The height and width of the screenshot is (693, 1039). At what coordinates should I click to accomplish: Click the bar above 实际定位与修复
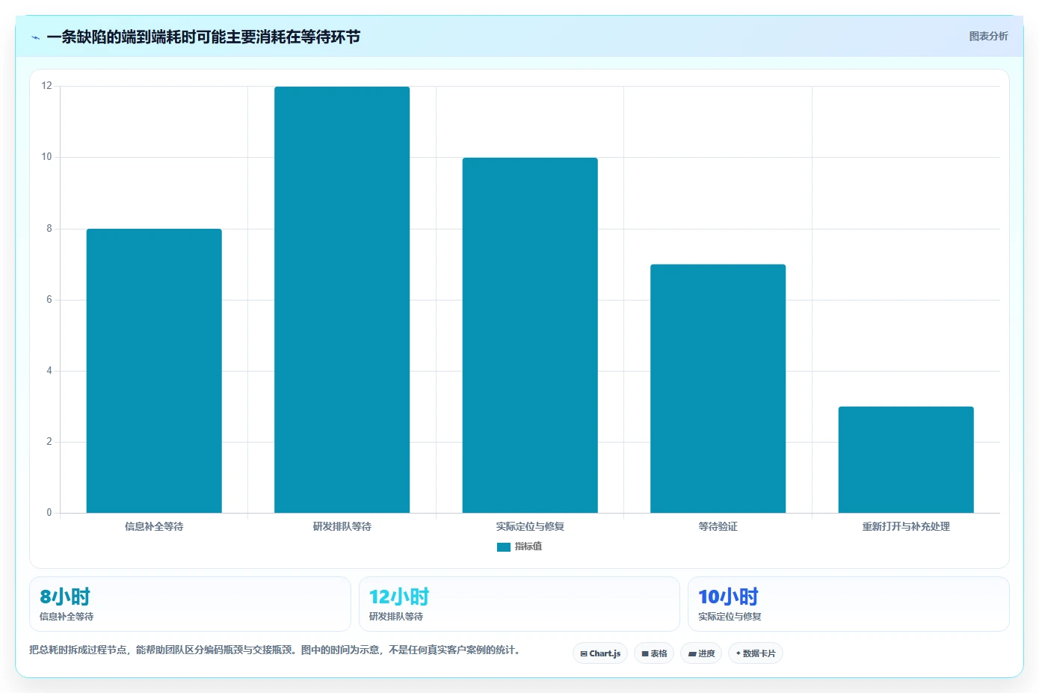coord(530,335)
